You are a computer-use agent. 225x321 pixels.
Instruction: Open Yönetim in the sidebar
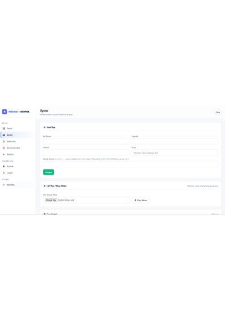tap(17, 185)
